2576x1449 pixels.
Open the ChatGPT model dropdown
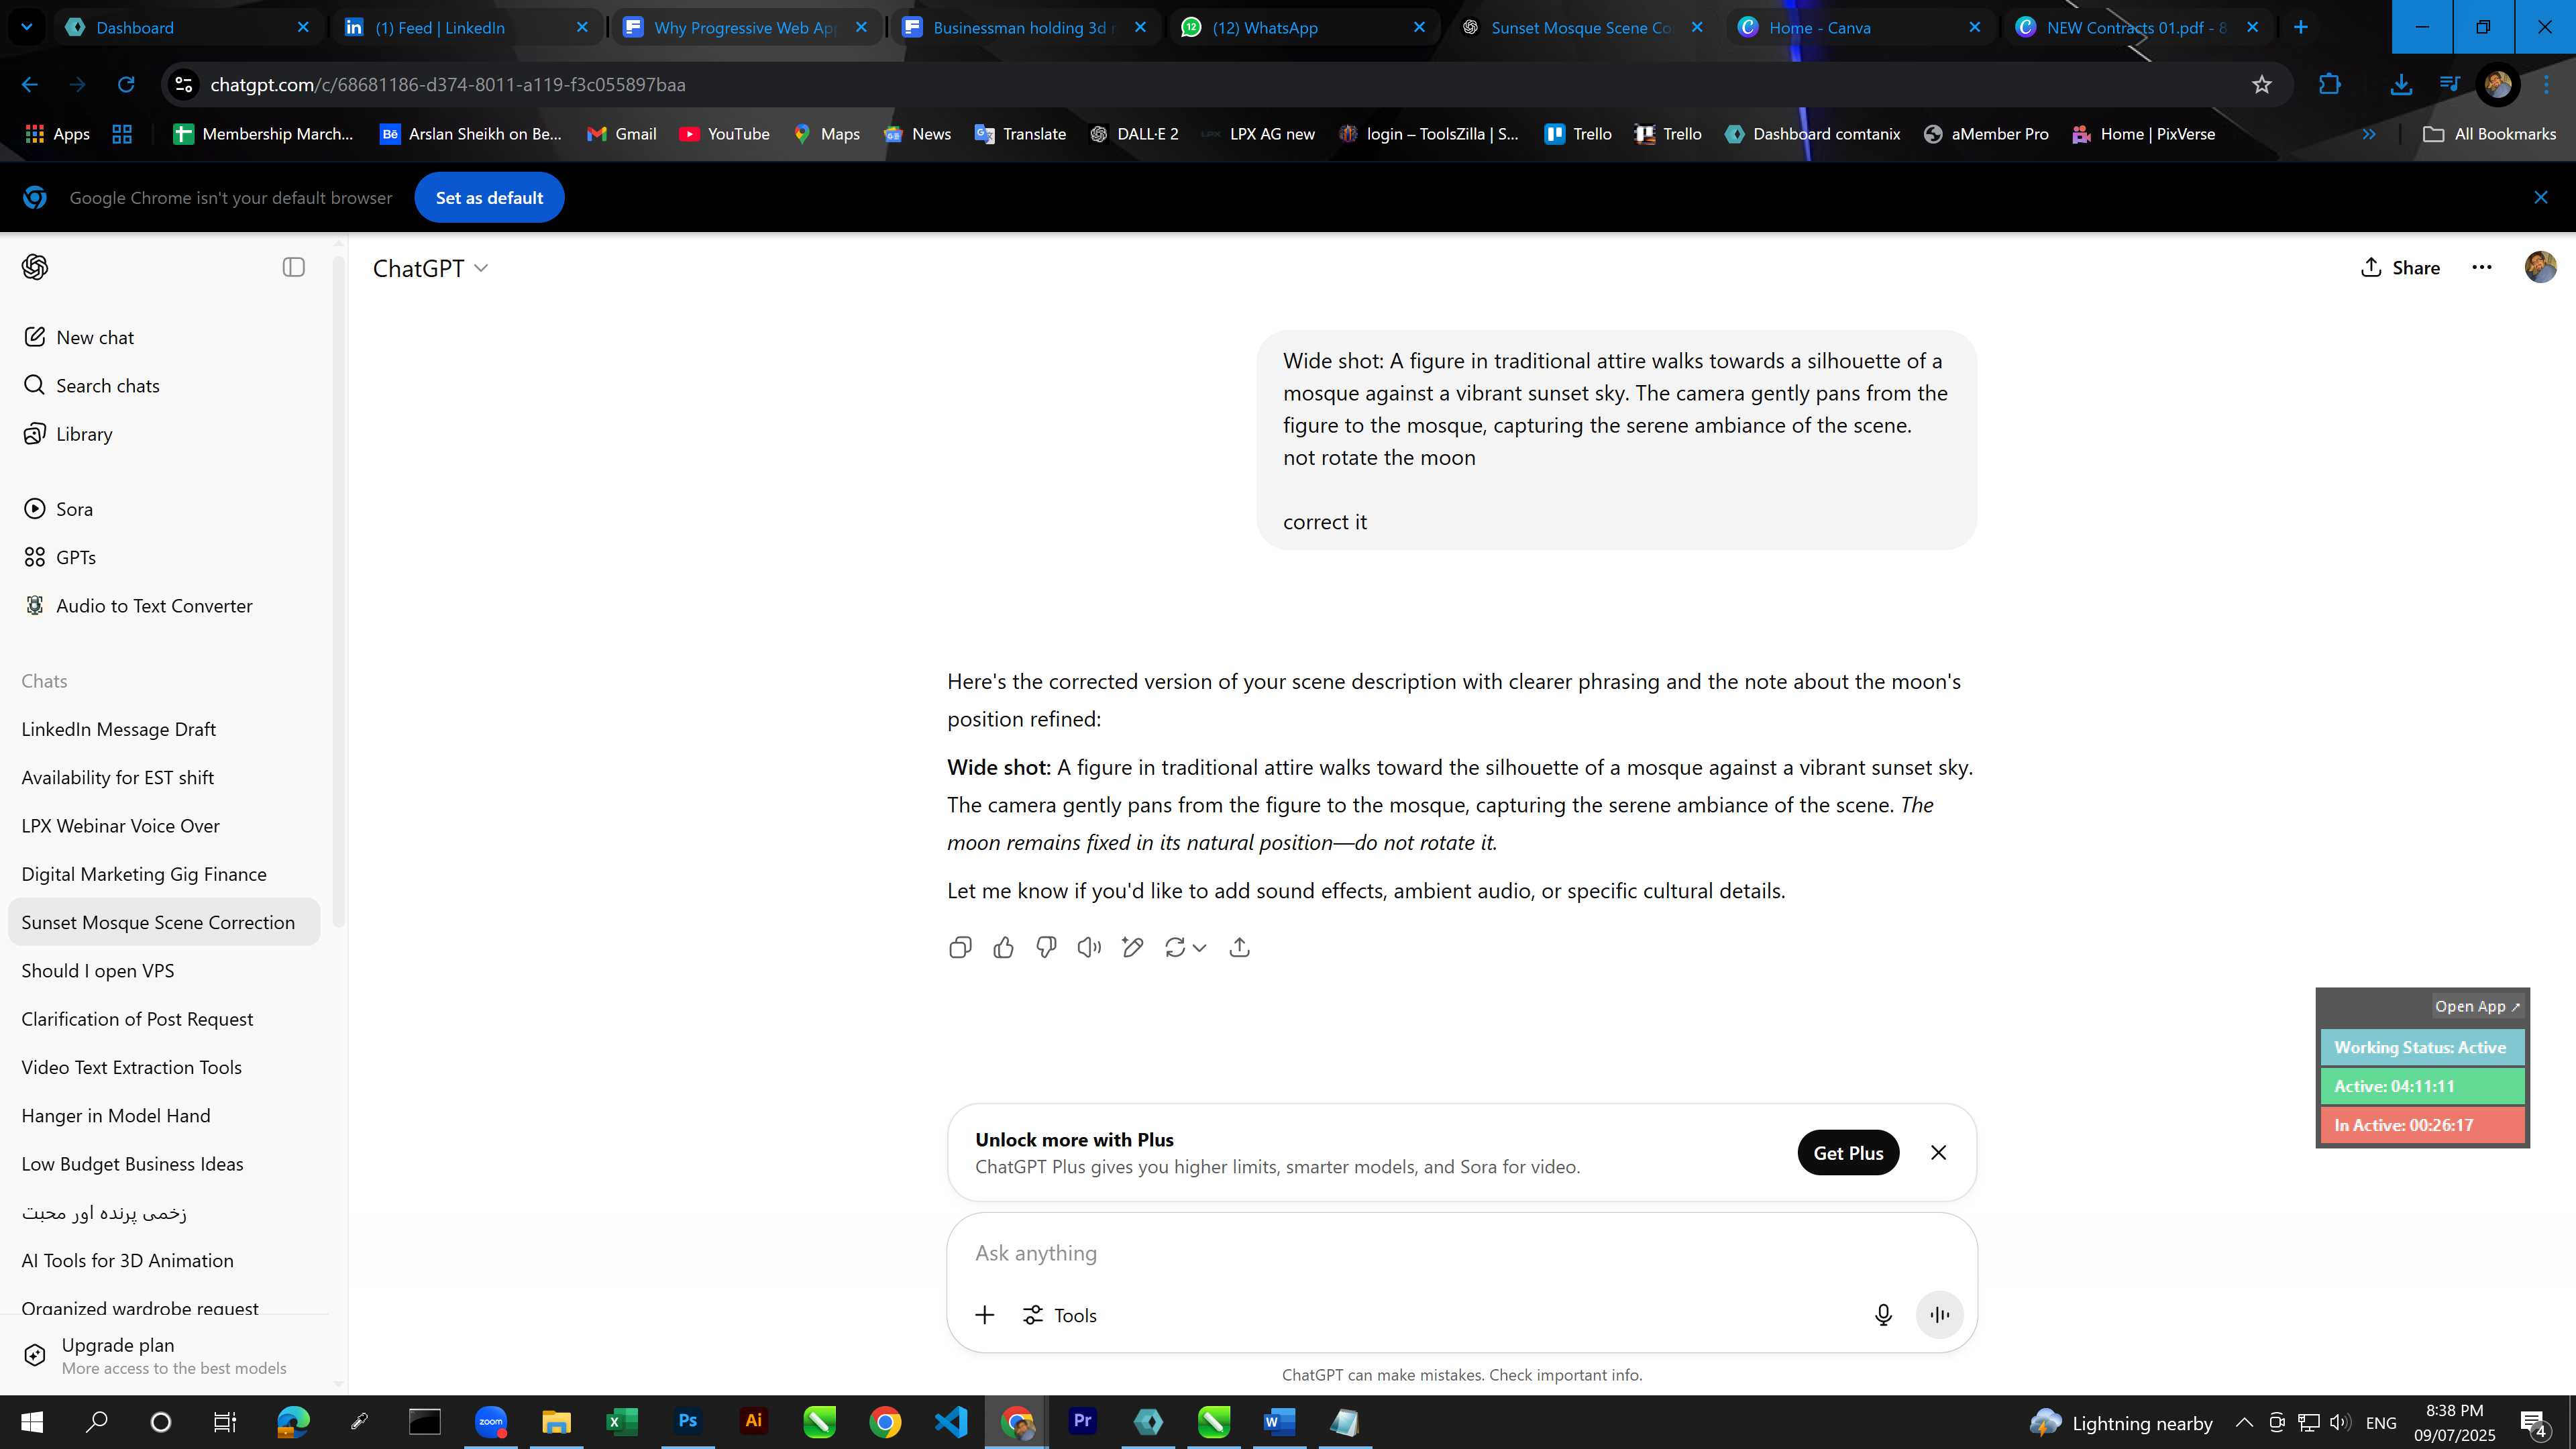[x=430, y=268]
